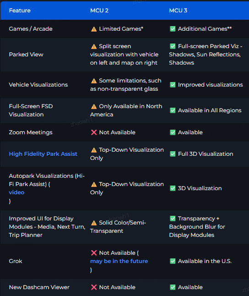Click the 'Improved visualizations' text

click(211, 85)
